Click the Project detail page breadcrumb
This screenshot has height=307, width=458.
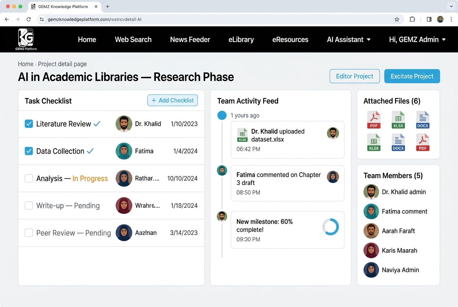click(x=62, y=64)
